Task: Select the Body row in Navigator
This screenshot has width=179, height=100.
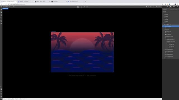Action: click(171, 11)
